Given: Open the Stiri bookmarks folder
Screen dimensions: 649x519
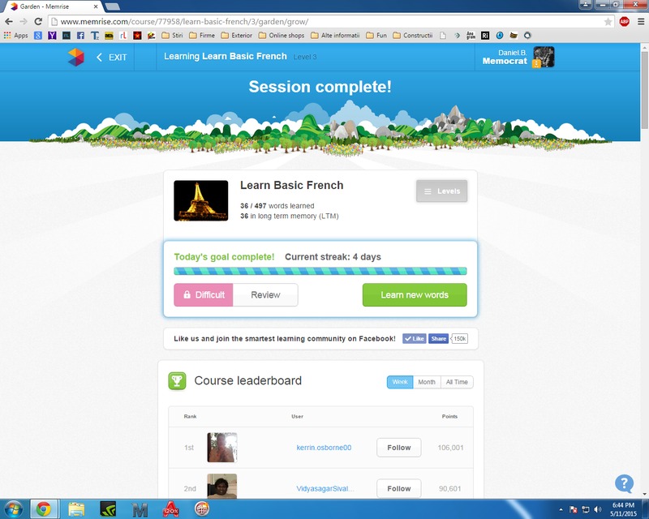Looking at the screenshot, I should pyautogui.click(x=172, y=36).
